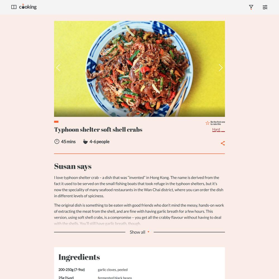Screen dimensions: 279x279
Task: Click the Ingredients section heading
Action: point(79,257)
